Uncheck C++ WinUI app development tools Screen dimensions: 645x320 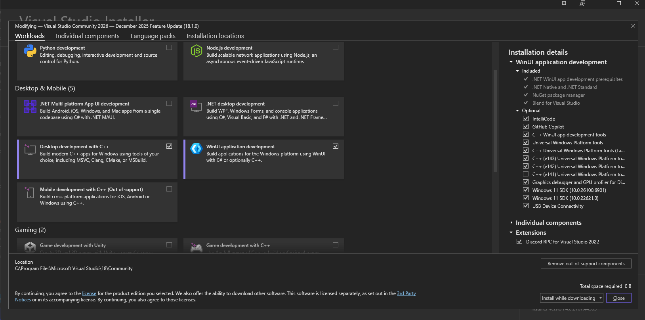click(x=526, y=134)
